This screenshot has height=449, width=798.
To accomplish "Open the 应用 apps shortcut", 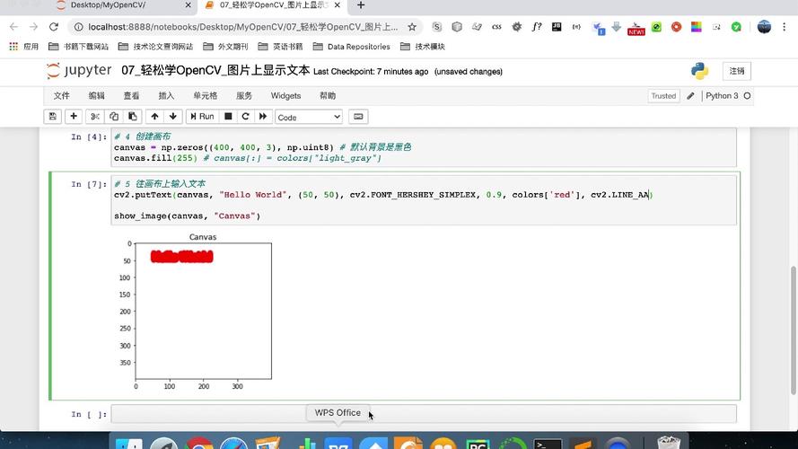I will click(x=24, y=47).
